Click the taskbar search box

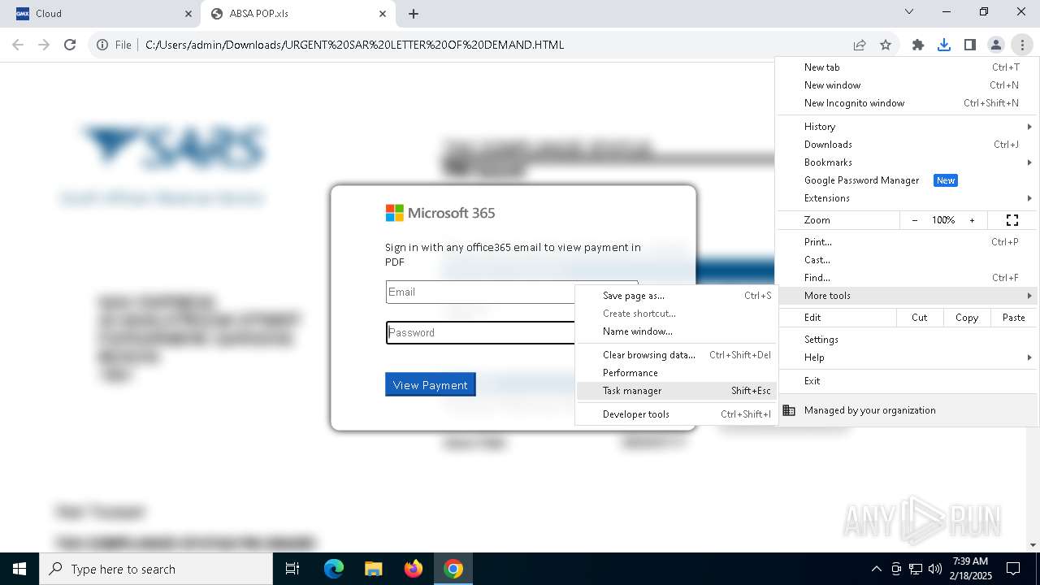[x=156, y=569]
